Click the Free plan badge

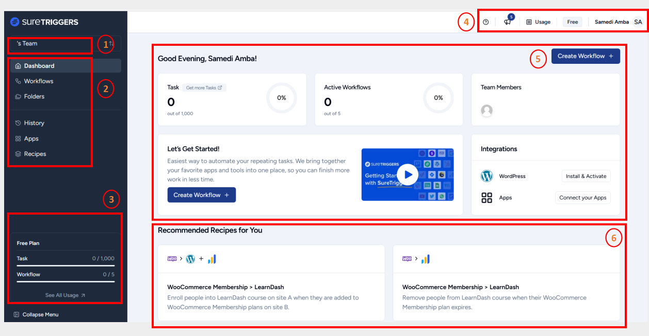coord(573,22)
